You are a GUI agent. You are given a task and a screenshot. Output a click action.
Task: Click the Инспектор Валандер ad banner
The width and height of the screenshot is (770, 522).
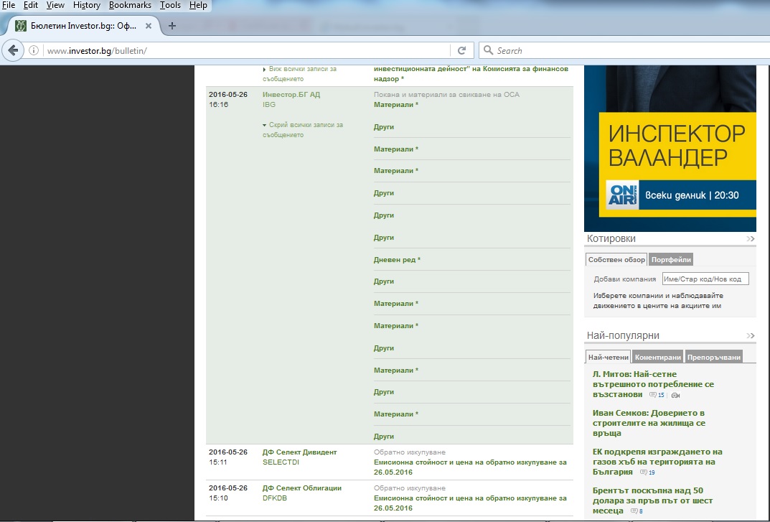(x=670, y=149)
